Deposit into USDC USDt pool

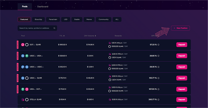(x=181, y=56)
